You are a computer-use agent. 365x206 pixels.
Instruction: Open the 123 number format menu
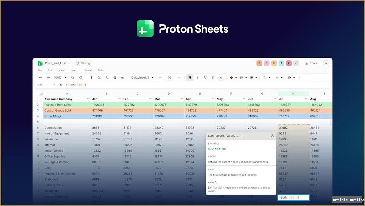click(x=122, y=77)
